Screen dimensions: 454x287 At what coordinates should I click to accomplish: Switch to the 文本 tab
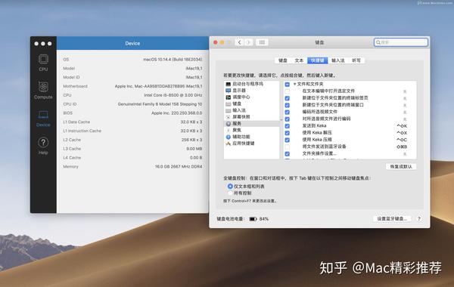pyautogui.click(x=299, y=60)
